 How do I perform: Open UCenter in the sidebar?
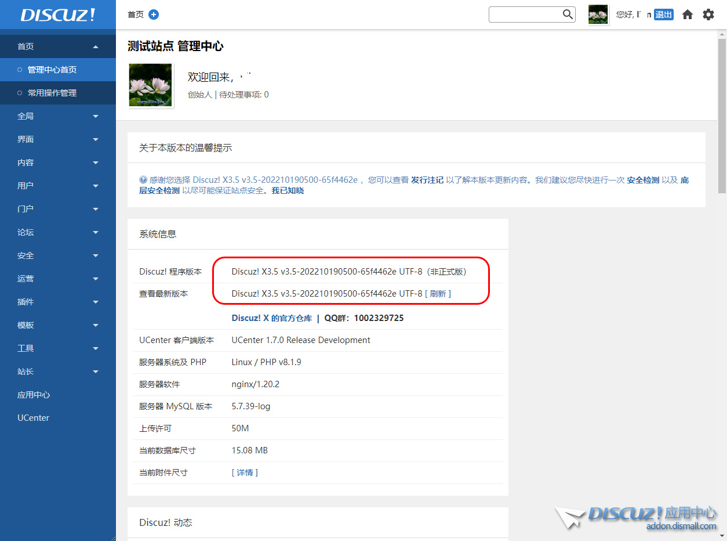click(x=58, y=418)
